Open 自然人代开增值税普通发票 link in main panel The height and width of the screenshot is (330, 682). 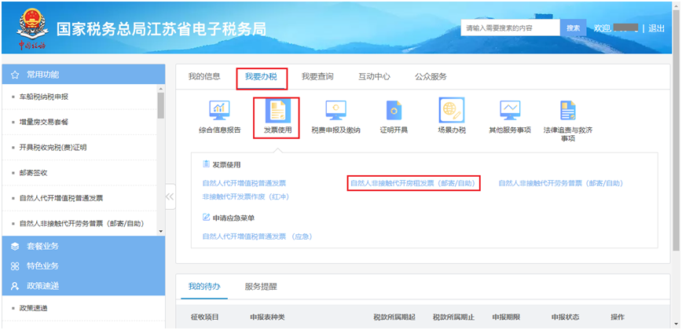(244, 184)
